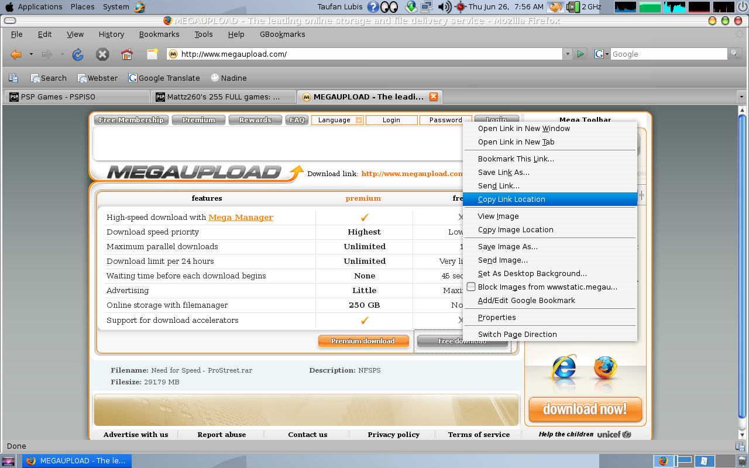
Task: Select Copy Link Location
Action: (x=550, y=199)
